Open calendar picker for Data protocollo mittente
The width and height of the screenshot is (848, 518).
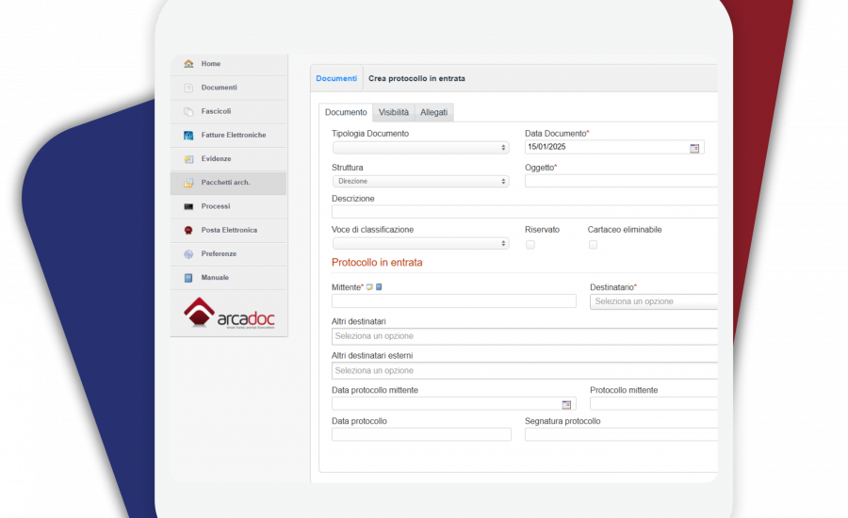(566, 404)
